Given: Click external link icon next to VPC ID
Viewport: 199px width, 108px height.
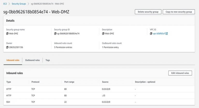Looking at the screenshot, I should (x=167, y=33).
